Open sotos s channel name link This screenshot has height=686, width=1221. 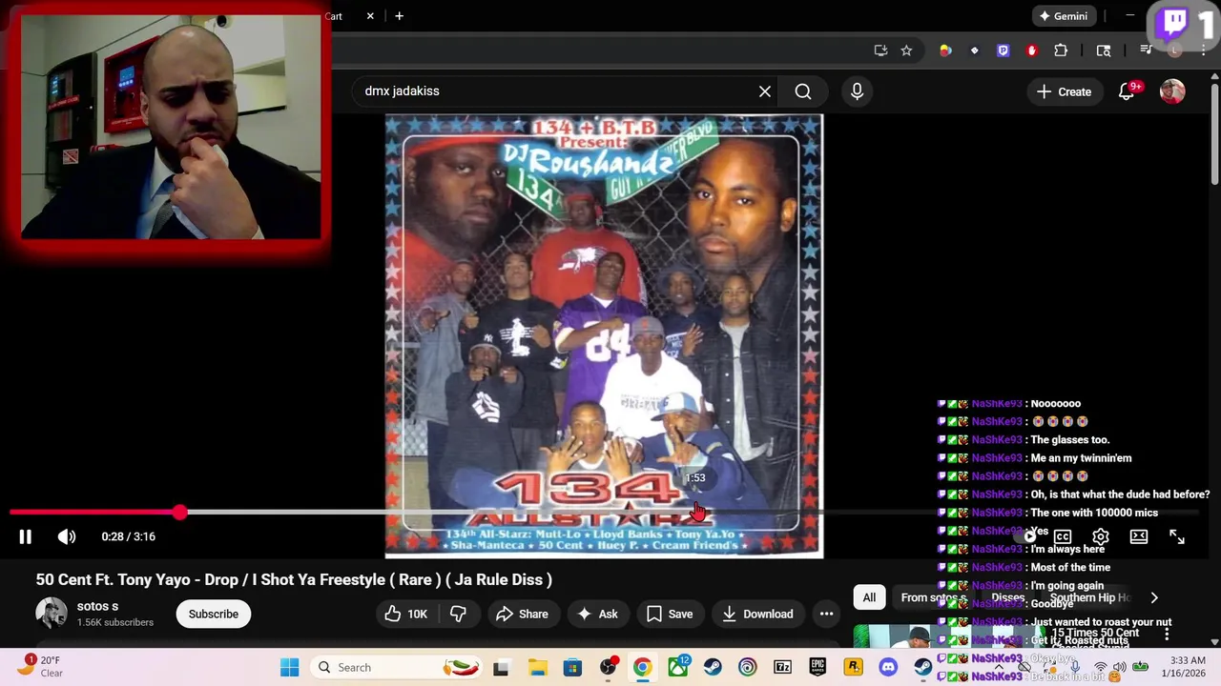[97, 606]
